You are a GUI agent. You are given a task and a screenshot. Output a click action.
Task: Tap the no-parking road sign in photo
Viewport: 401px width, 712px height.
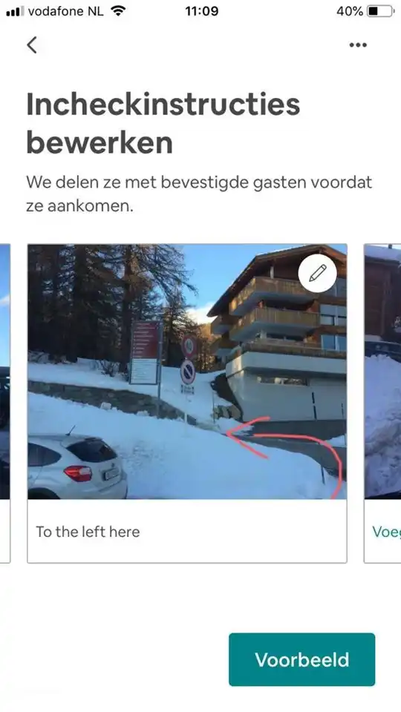coord(188,372)
